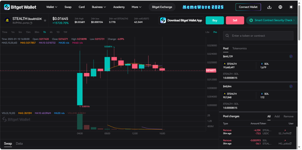This screenshot has height=150, width=302.
Task: Click the 12:00 chart time marker
Action: pyautogui.click(x=135, y=134)
